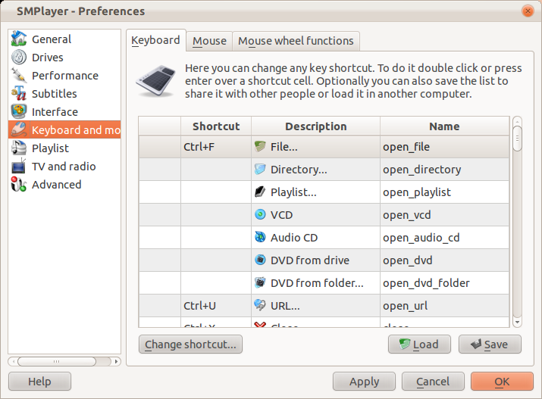Open the Mouse wheel functions tab
Viewport: 542px width, 399px height.
(x=296, y=41)
